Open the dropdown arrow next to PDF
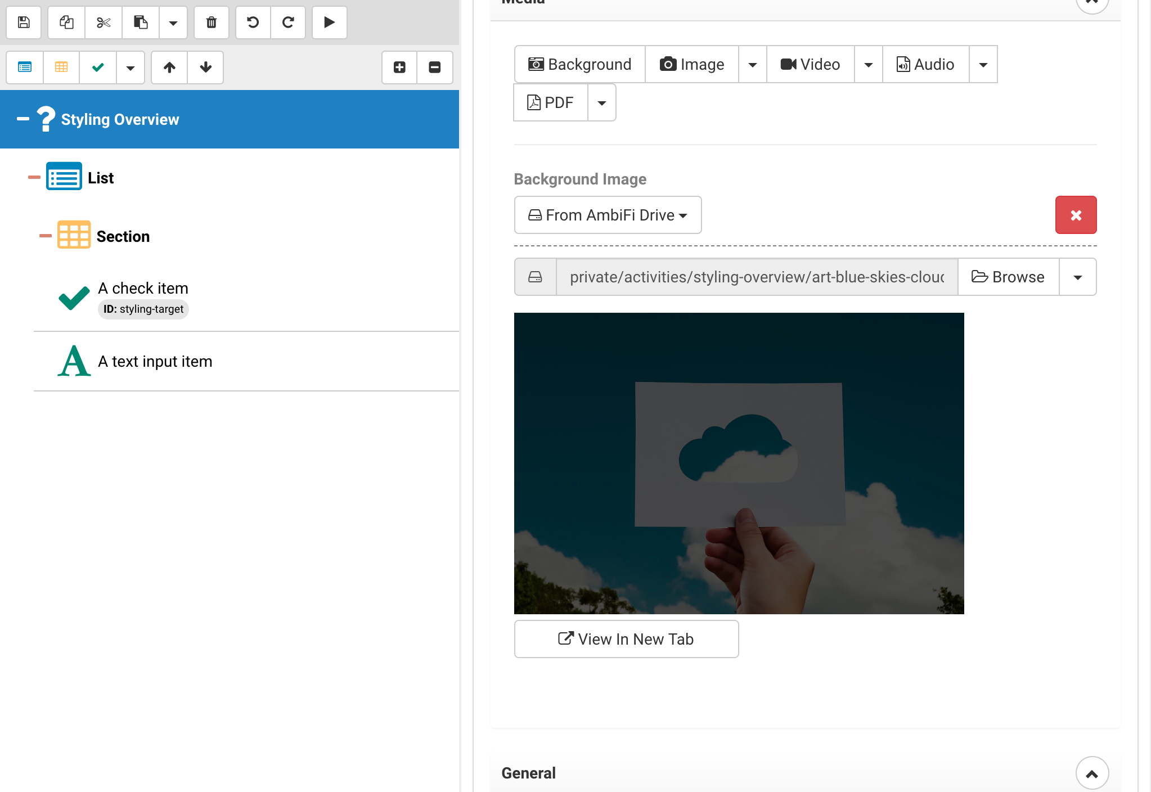This screenshot has height=792, width=1151. pyautogui.click(x=601, y=103)
